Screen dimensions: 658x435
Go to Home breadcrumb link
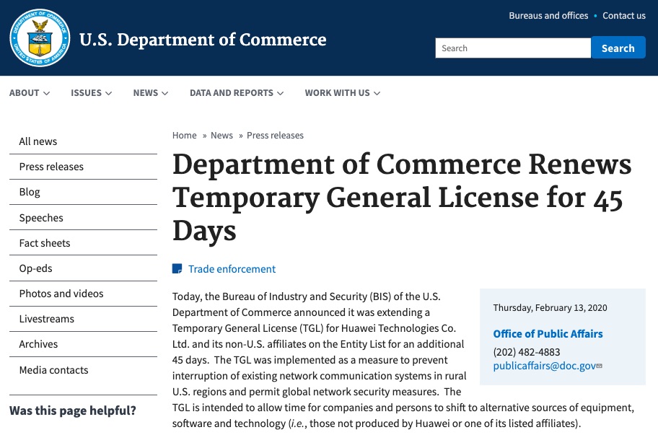coord(184,136)
